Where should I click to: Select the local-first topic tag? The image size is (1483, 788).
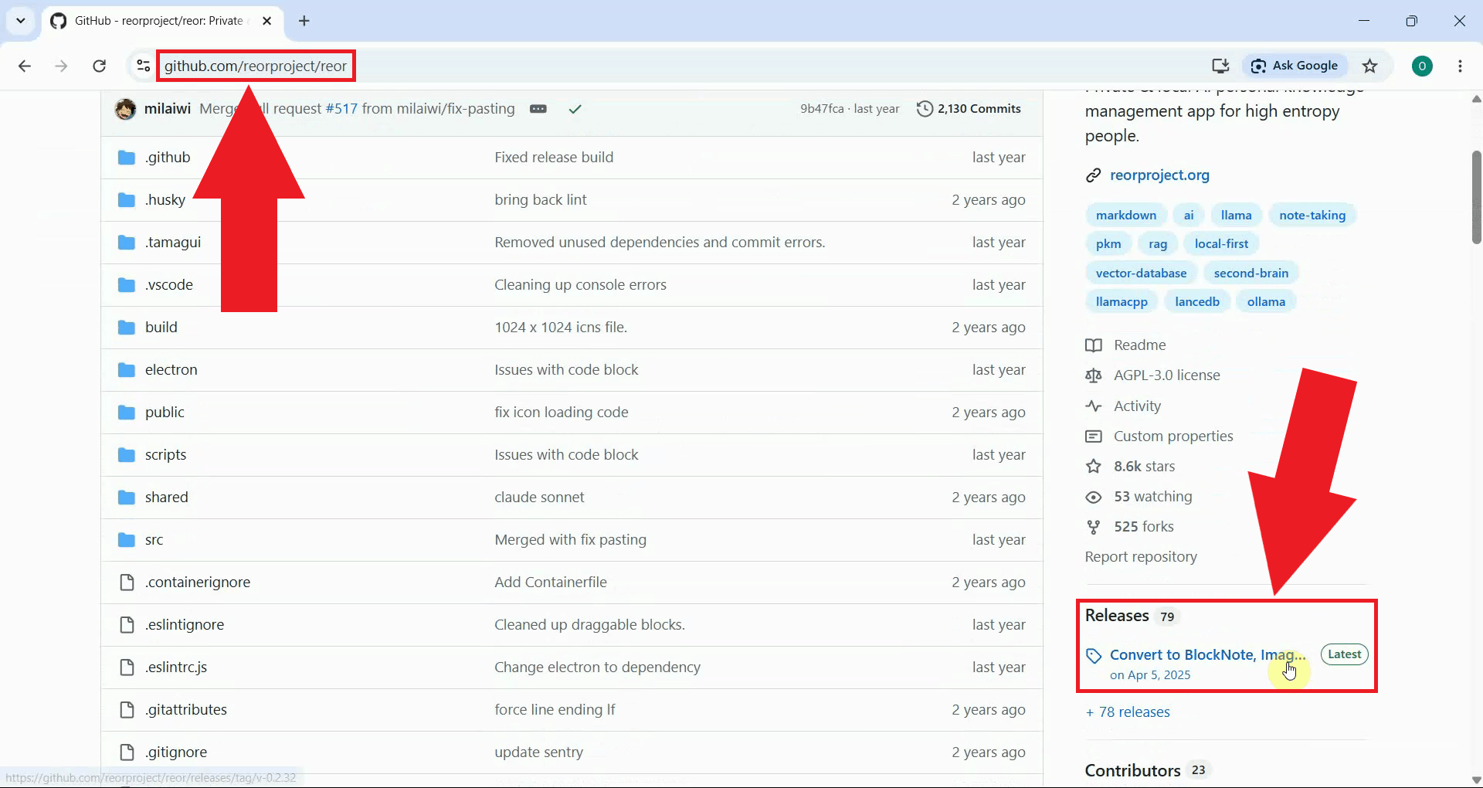[1221, 244]
